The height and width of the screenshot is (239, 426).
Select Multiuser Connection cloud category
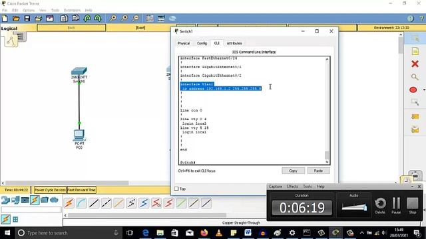click(x=54, y=200)
